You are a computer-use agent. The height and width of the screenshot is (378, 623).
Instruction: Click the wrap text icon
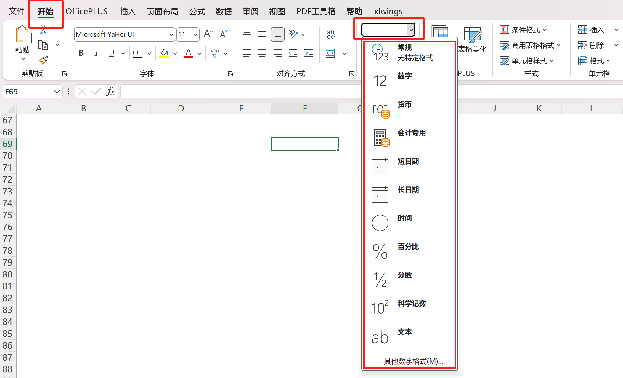(331, 34)
